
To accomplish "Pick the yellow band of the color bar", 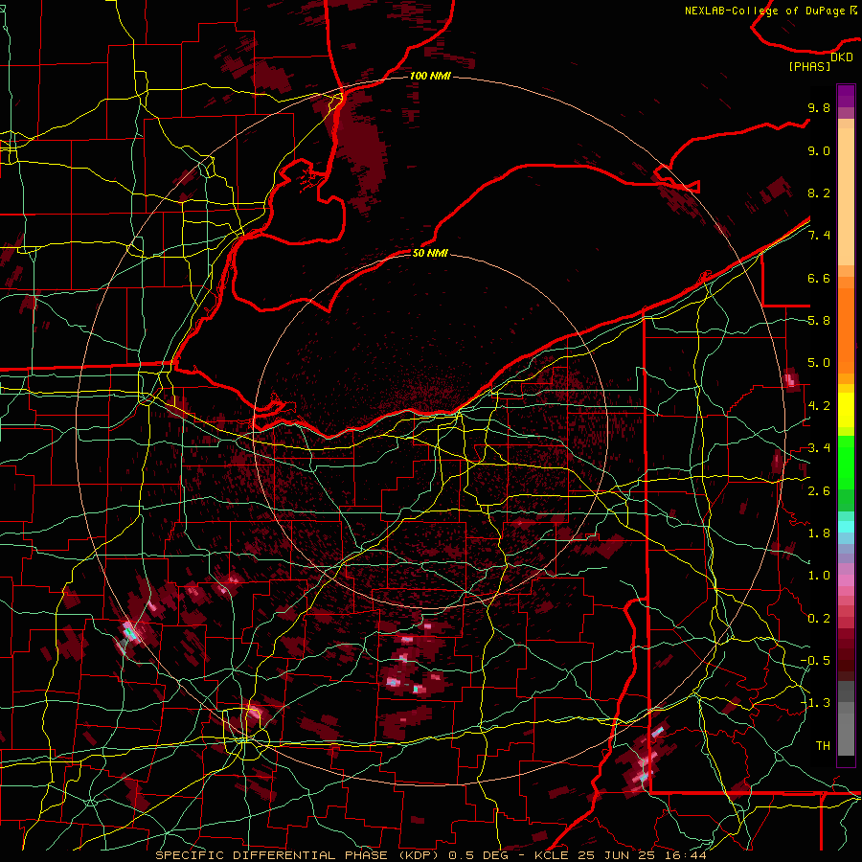I will pos(846,410).
